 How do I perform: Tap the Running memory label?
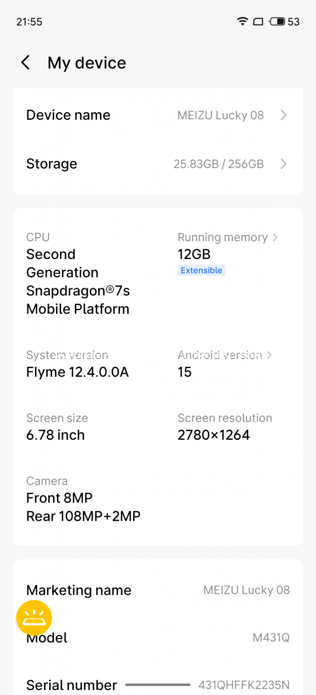222,237
